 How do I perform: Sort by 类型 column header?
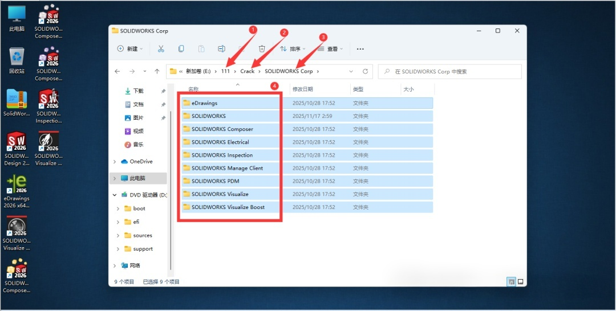[375, 89]
